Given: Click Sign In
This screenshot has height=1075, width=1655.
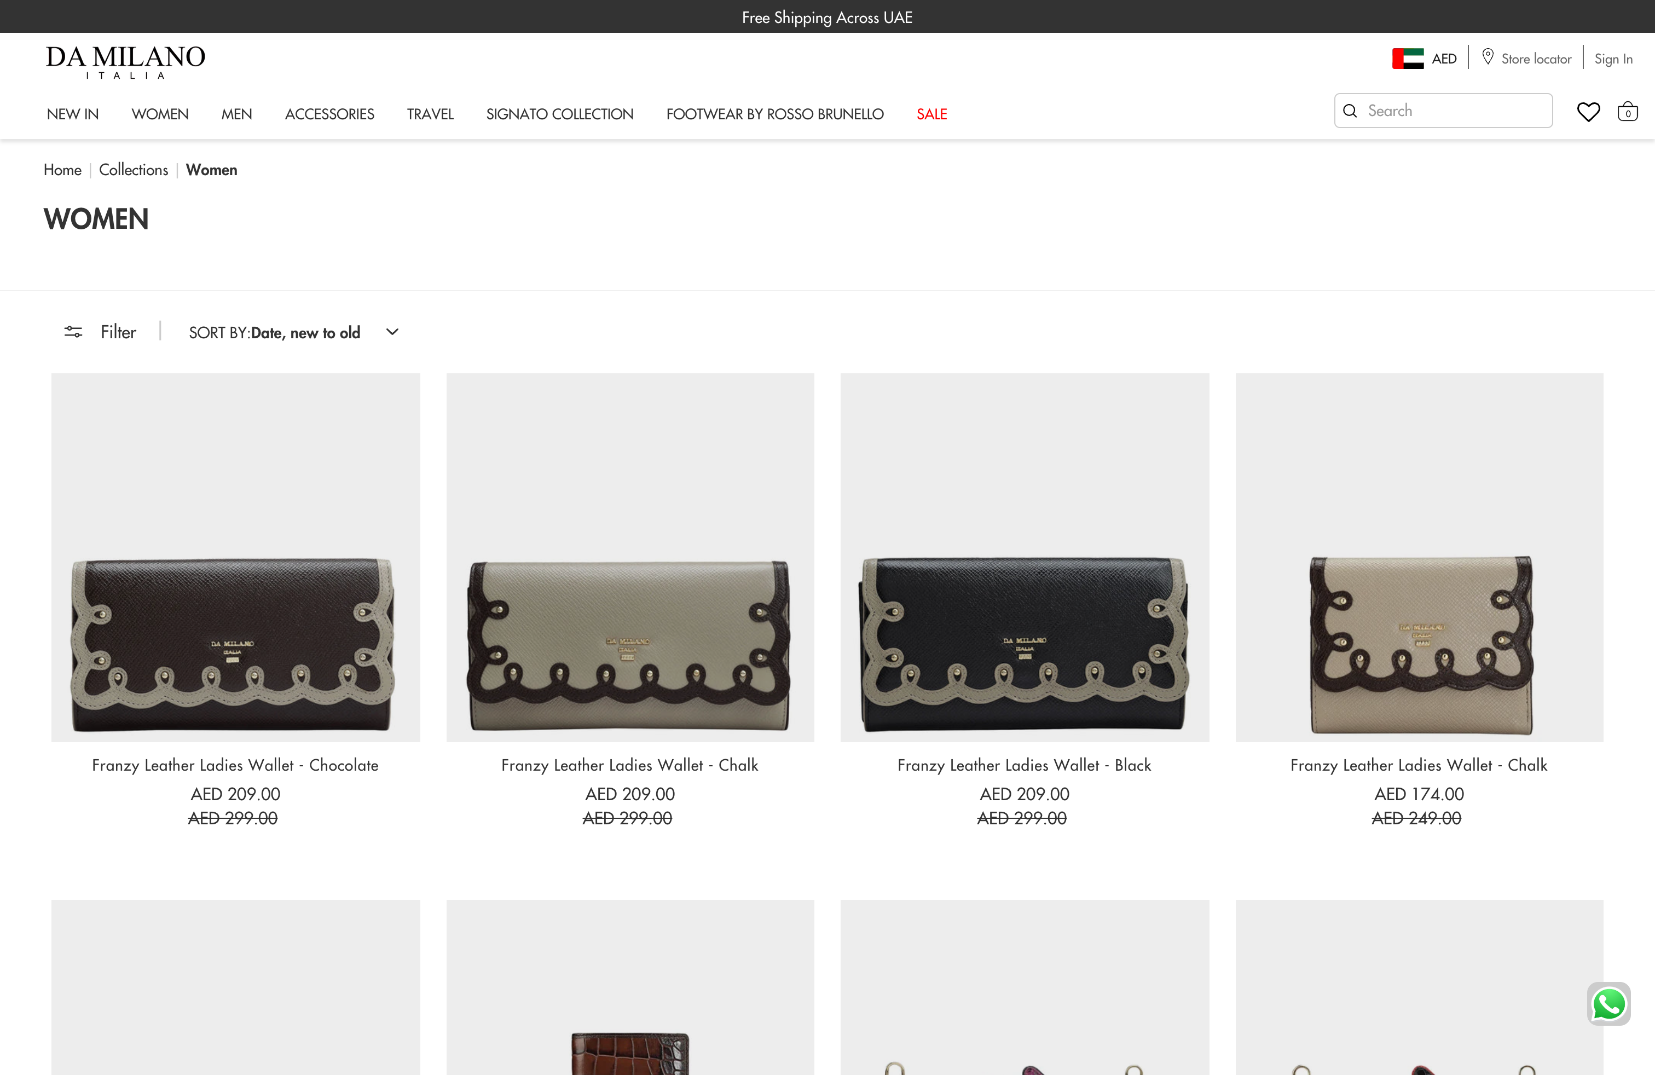Looking at the screenshot, I should tap(1613, 59).
